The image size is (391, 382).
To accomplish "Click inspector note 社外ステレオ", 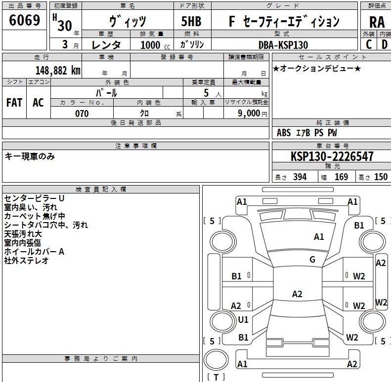I will coord(26,261).
